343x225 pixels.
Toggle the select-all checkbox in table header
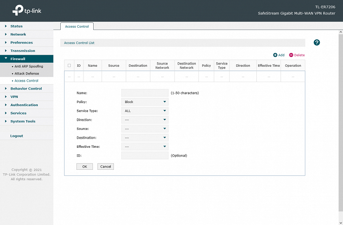click(x=69, y=66)
